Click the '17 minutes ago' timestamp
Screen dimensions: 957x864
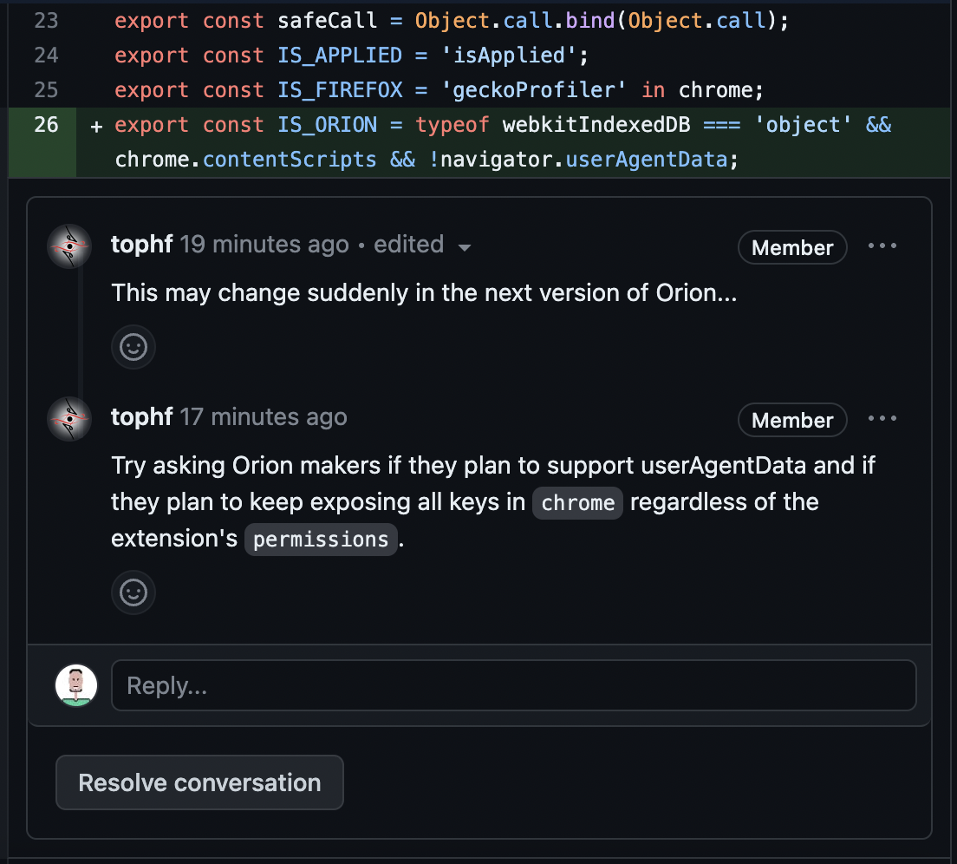[264, 417]
